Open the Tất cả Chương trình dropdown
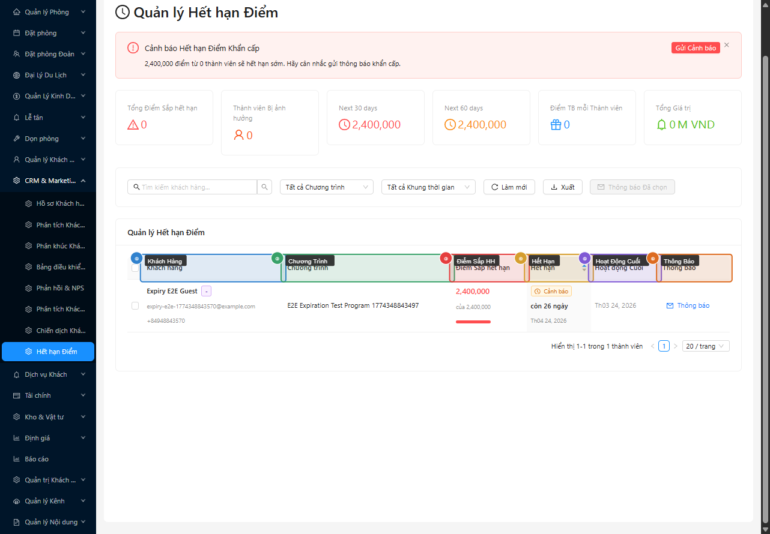Image resolution: width=770 pixels, height=534 pixels. tap(326, 187)
